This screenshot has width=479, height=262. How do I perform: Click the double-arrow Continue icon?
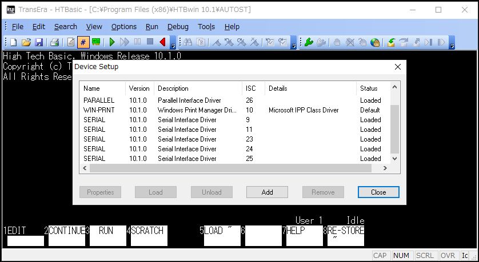[x=125, y=42]
